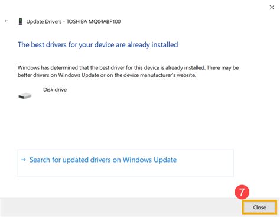Click the Close button
Viewport: 280px width, 217px height.
pyautogui.click(x=259, y=207)
